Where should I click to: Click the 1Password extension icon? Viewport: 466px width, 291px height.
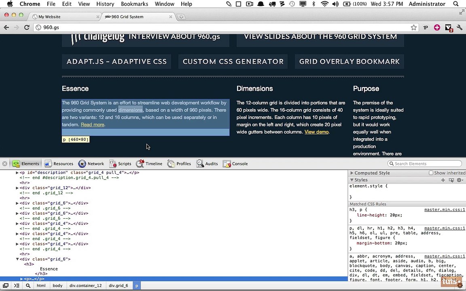[x=425, y=27]
